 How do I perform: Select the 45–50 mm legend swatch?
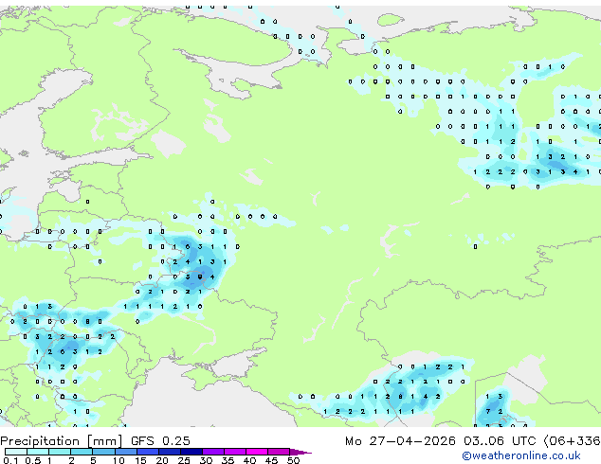tap(279, 452)
